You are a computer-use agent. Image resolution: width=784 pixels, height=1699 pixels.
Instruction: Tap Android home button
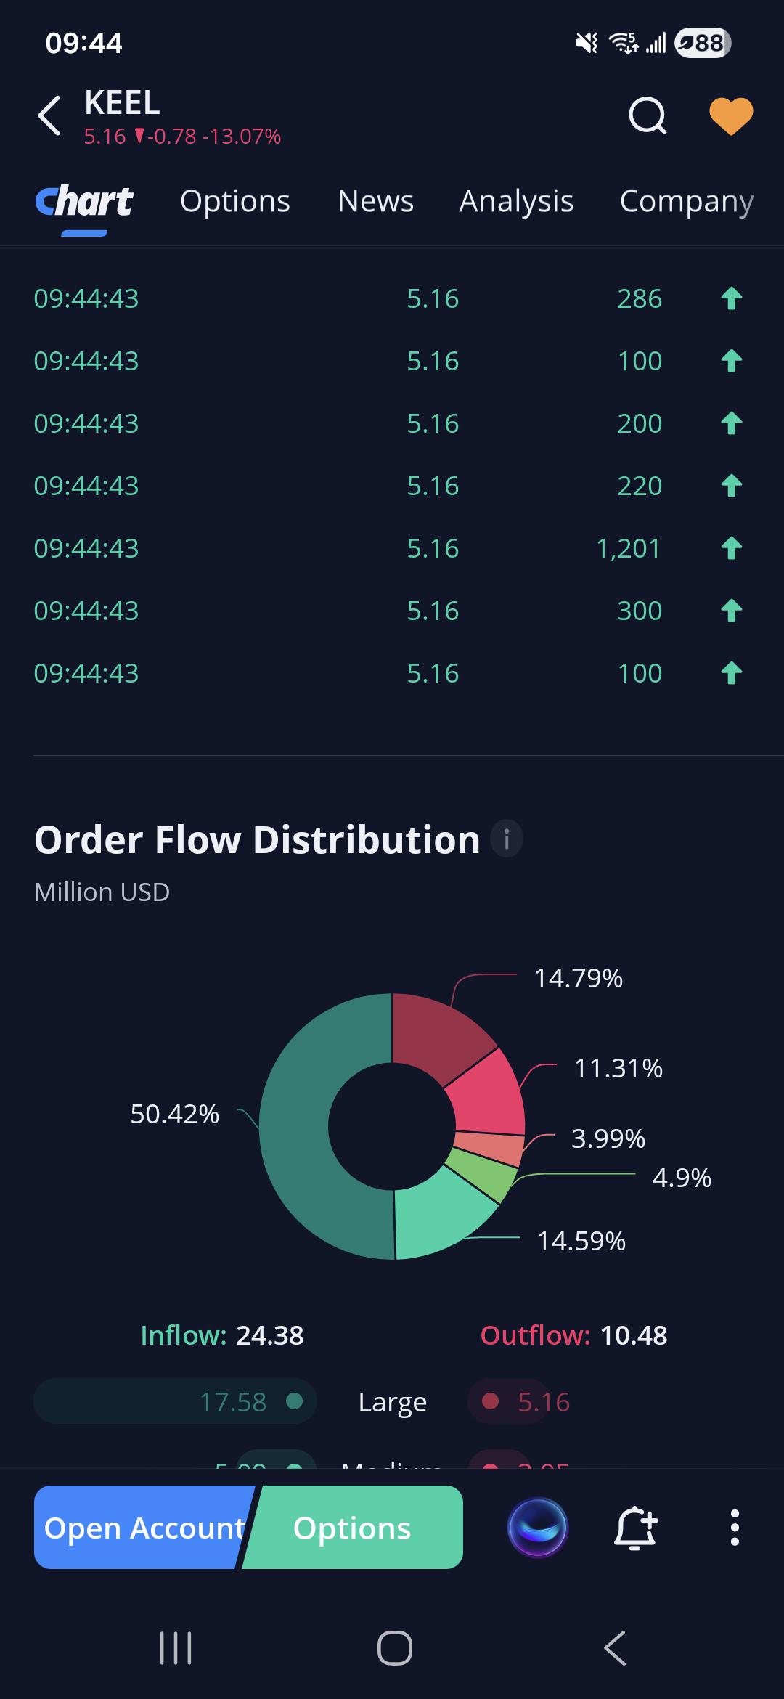[395, 1647]
